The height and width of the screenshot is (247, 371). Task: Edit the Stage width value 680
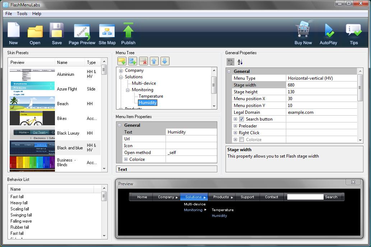pos(321,85)
